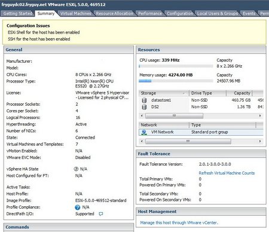Click the Non-SSD cell for datastore1
This screenshot has height=232, width=269.
pyautogui.click(x=200, y=100)
